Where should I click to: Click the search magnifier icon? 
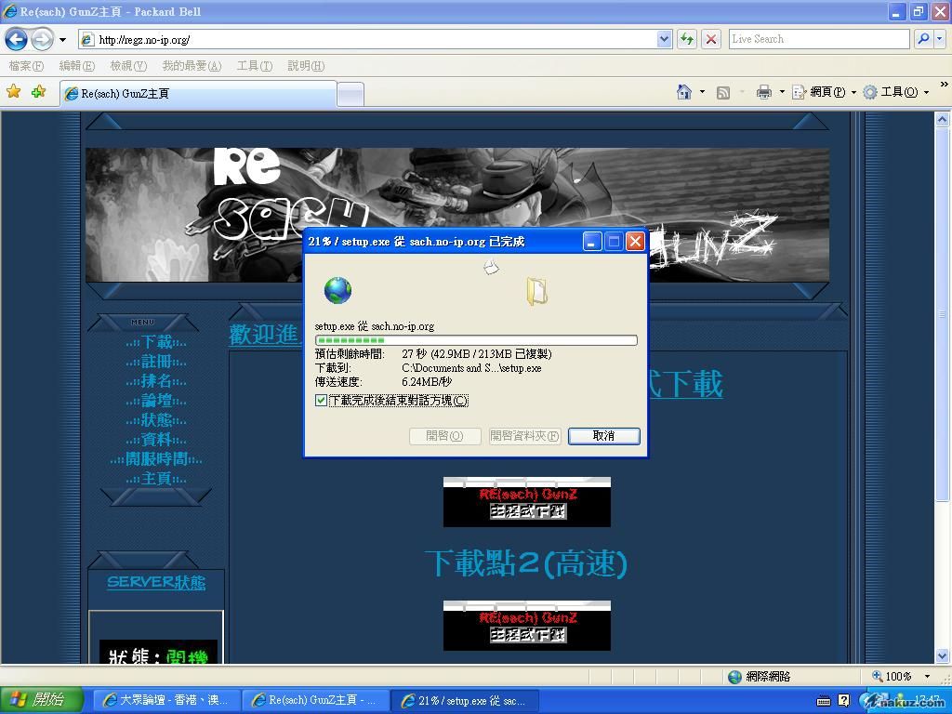pos(923,39)
